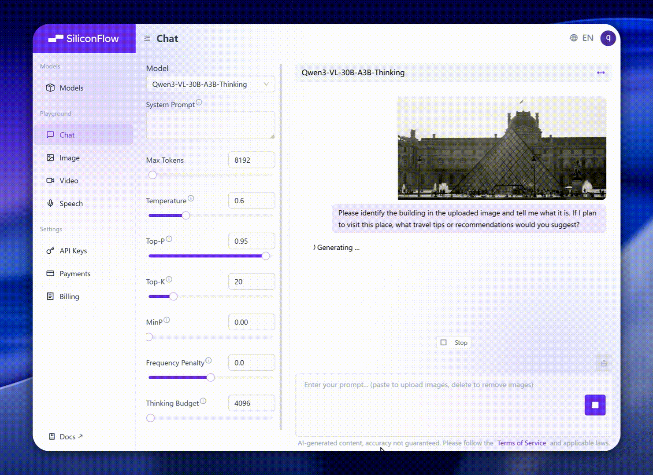This screenshot has width=653, height=475.
Task: Click the Thinking Budget info icon
Action: (x=203, y=401)
